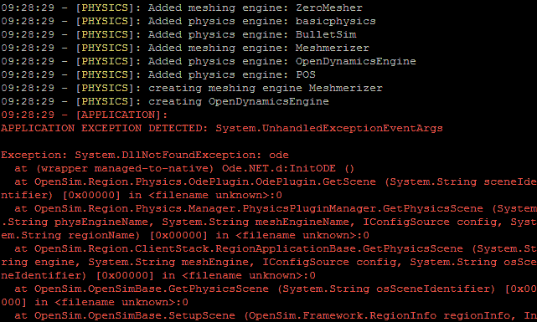Click the red '[APPLICATION]:' tag
The height and width of the screenshot is (322, 537).
[121, 115]
